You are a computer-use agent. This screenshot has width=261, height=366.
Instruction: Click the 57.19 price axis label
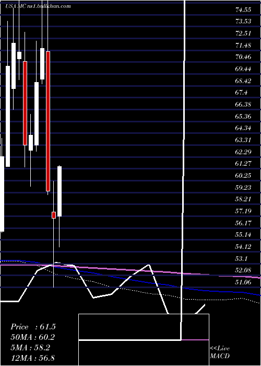pos(243,211)
